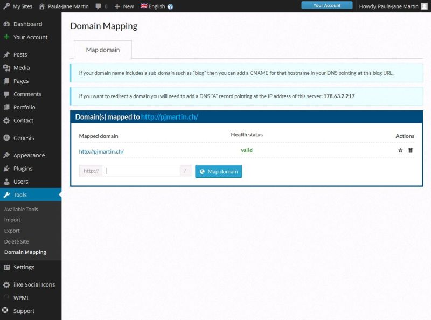Focus the domain name input field
This screenshot has height=320, width=431.
tap(141, 171)
